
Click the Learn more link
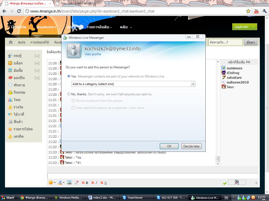[137, 108]
